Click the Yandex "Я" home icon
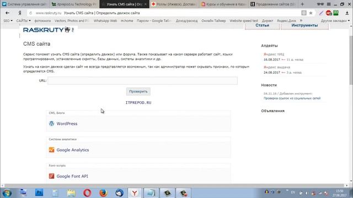 tap(20, 13)
